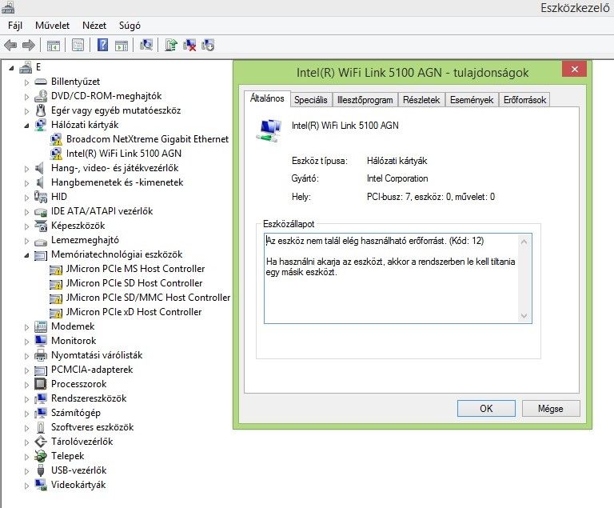
Task: Switch to the Illesztőprogram tab
Action: click(x=365, y=100)
